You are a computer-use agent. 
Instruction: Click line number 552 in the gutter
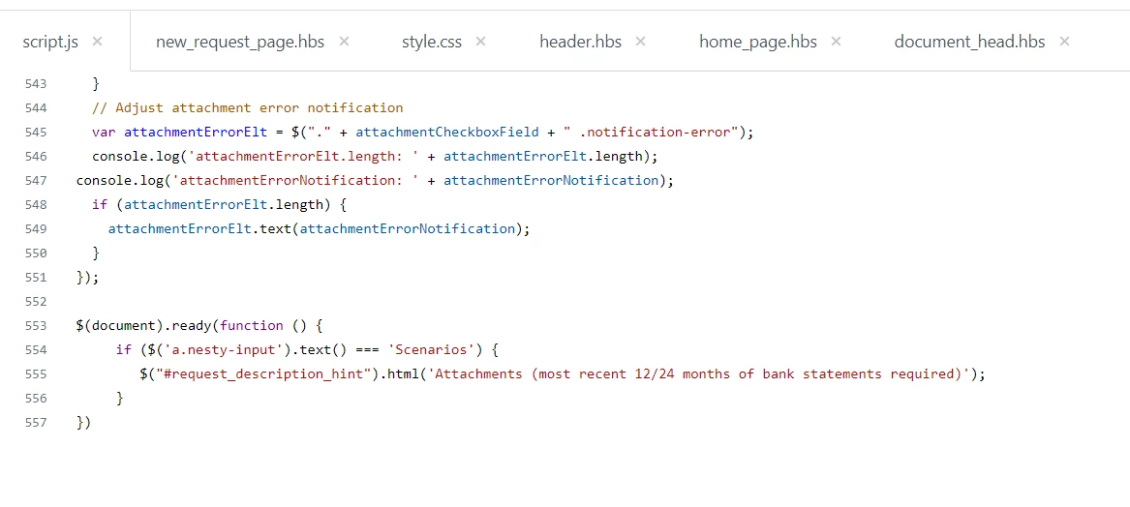click(35, 302)
